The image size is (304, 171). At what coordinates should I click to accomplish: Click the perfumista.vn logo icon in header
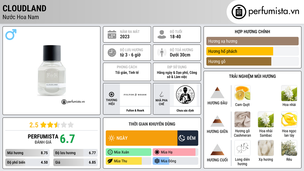(239, 12)
